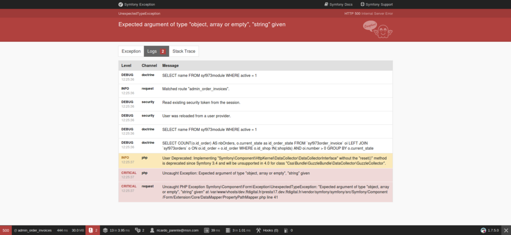
Task: Click the user icon beside ricardo_parente@msn.com
Action: [152, 230]
